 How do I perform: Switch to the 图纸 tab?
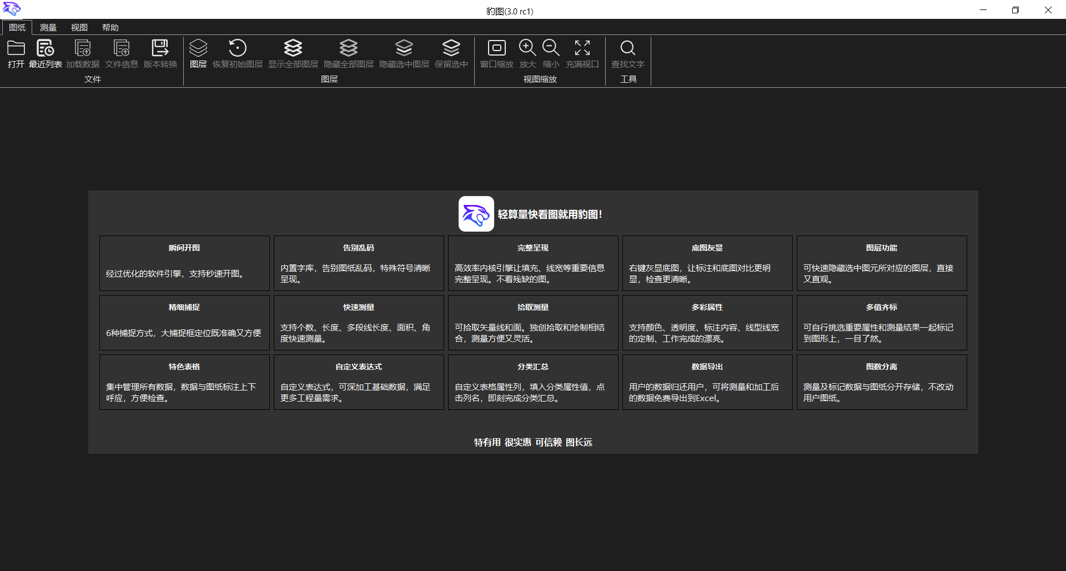pos(17,27)
